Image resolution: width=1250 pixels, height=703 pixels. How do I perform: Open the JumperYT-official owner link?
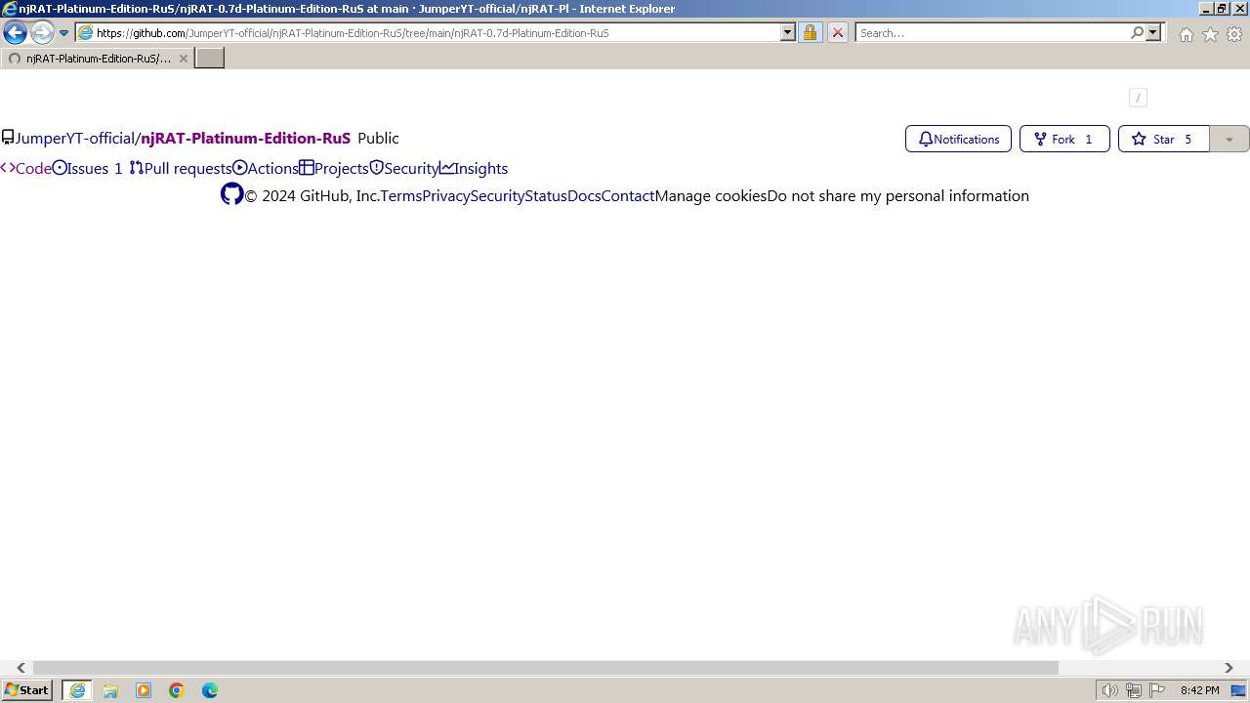point(75,139)
